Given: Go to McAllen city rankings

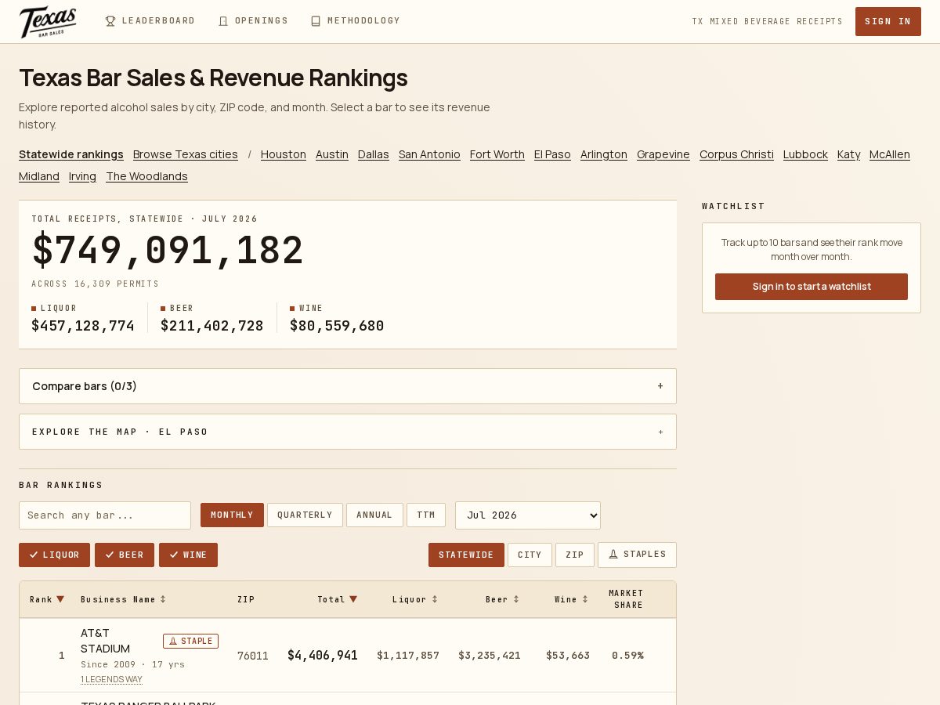Looking at the screenshot, I should point(890,154).
